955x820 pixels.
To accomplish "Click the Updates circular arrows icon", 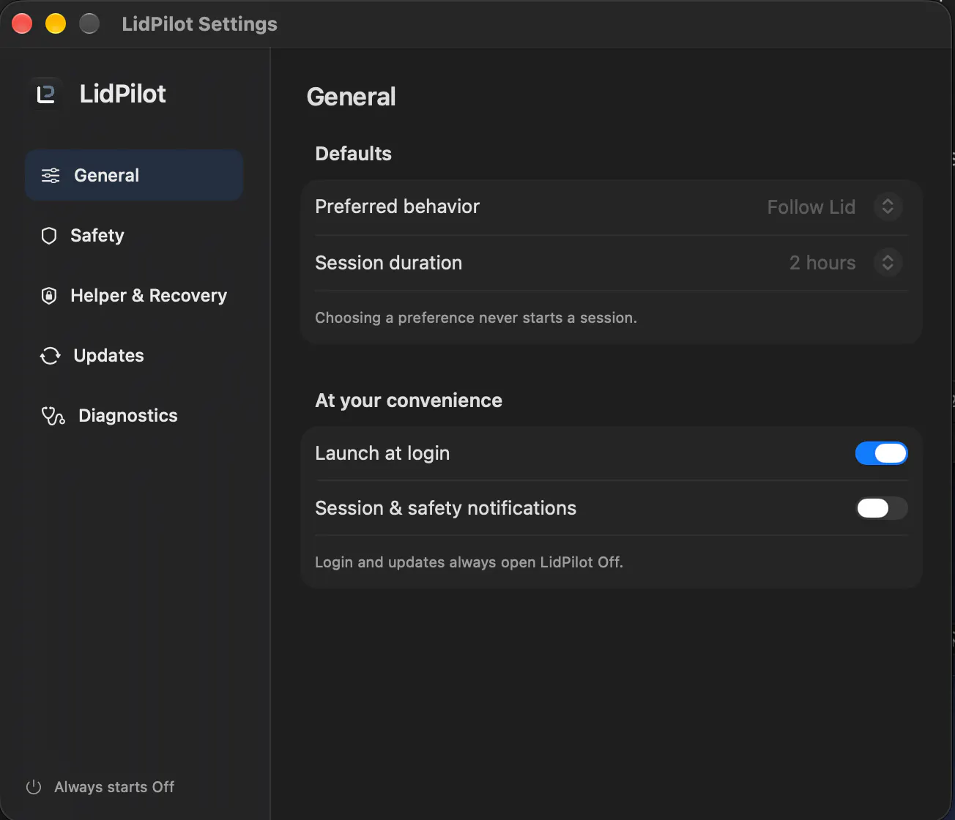I will coord(50,356).
